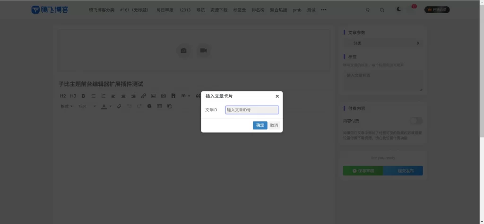Screen dimensions: 484x224
Task: Open the 每日早报 menu item
Action: 165,10
